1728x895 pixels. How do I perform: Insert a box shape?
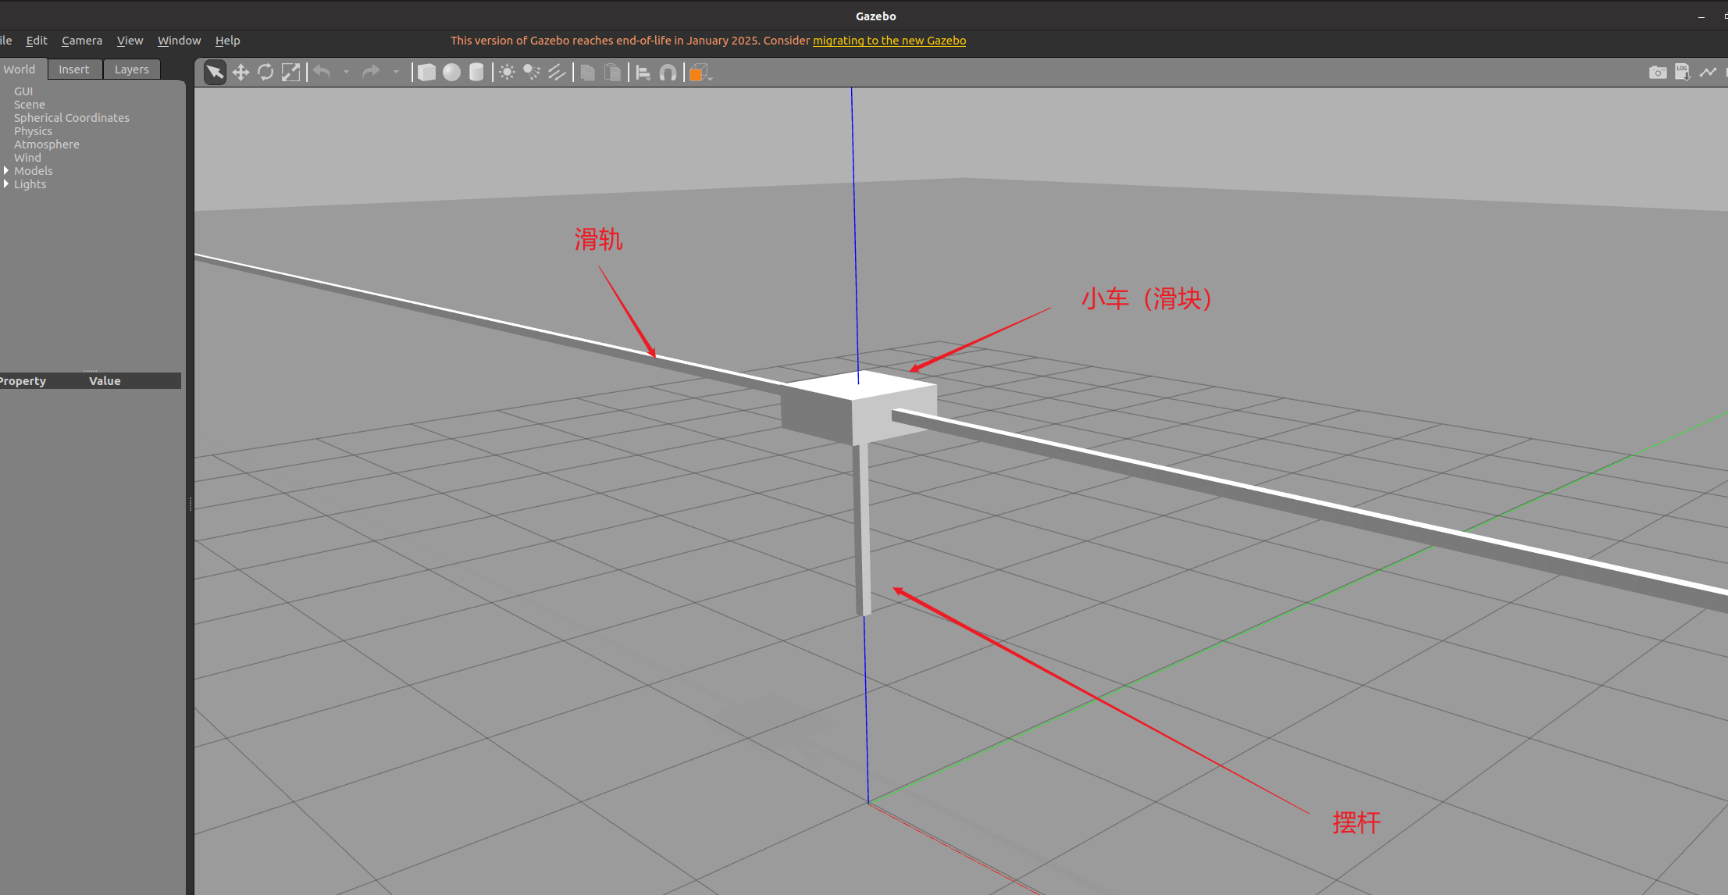pyautogui.click(x=426, y=73)
